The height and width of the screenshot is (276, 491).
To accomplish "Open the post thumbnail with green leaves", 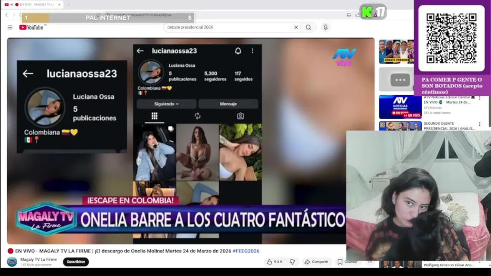I will [241, 152].
